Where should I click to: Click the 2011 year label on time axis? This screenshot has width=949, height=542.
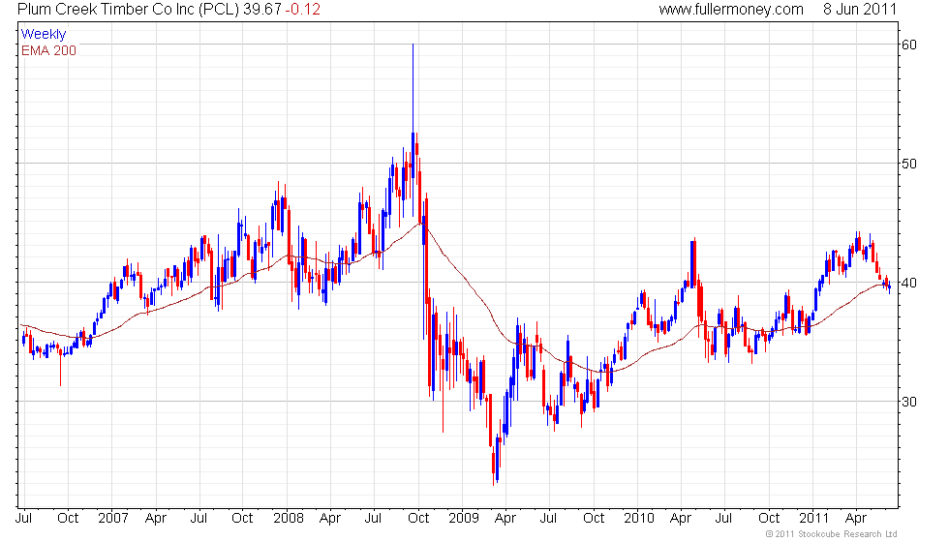point(814,519)
